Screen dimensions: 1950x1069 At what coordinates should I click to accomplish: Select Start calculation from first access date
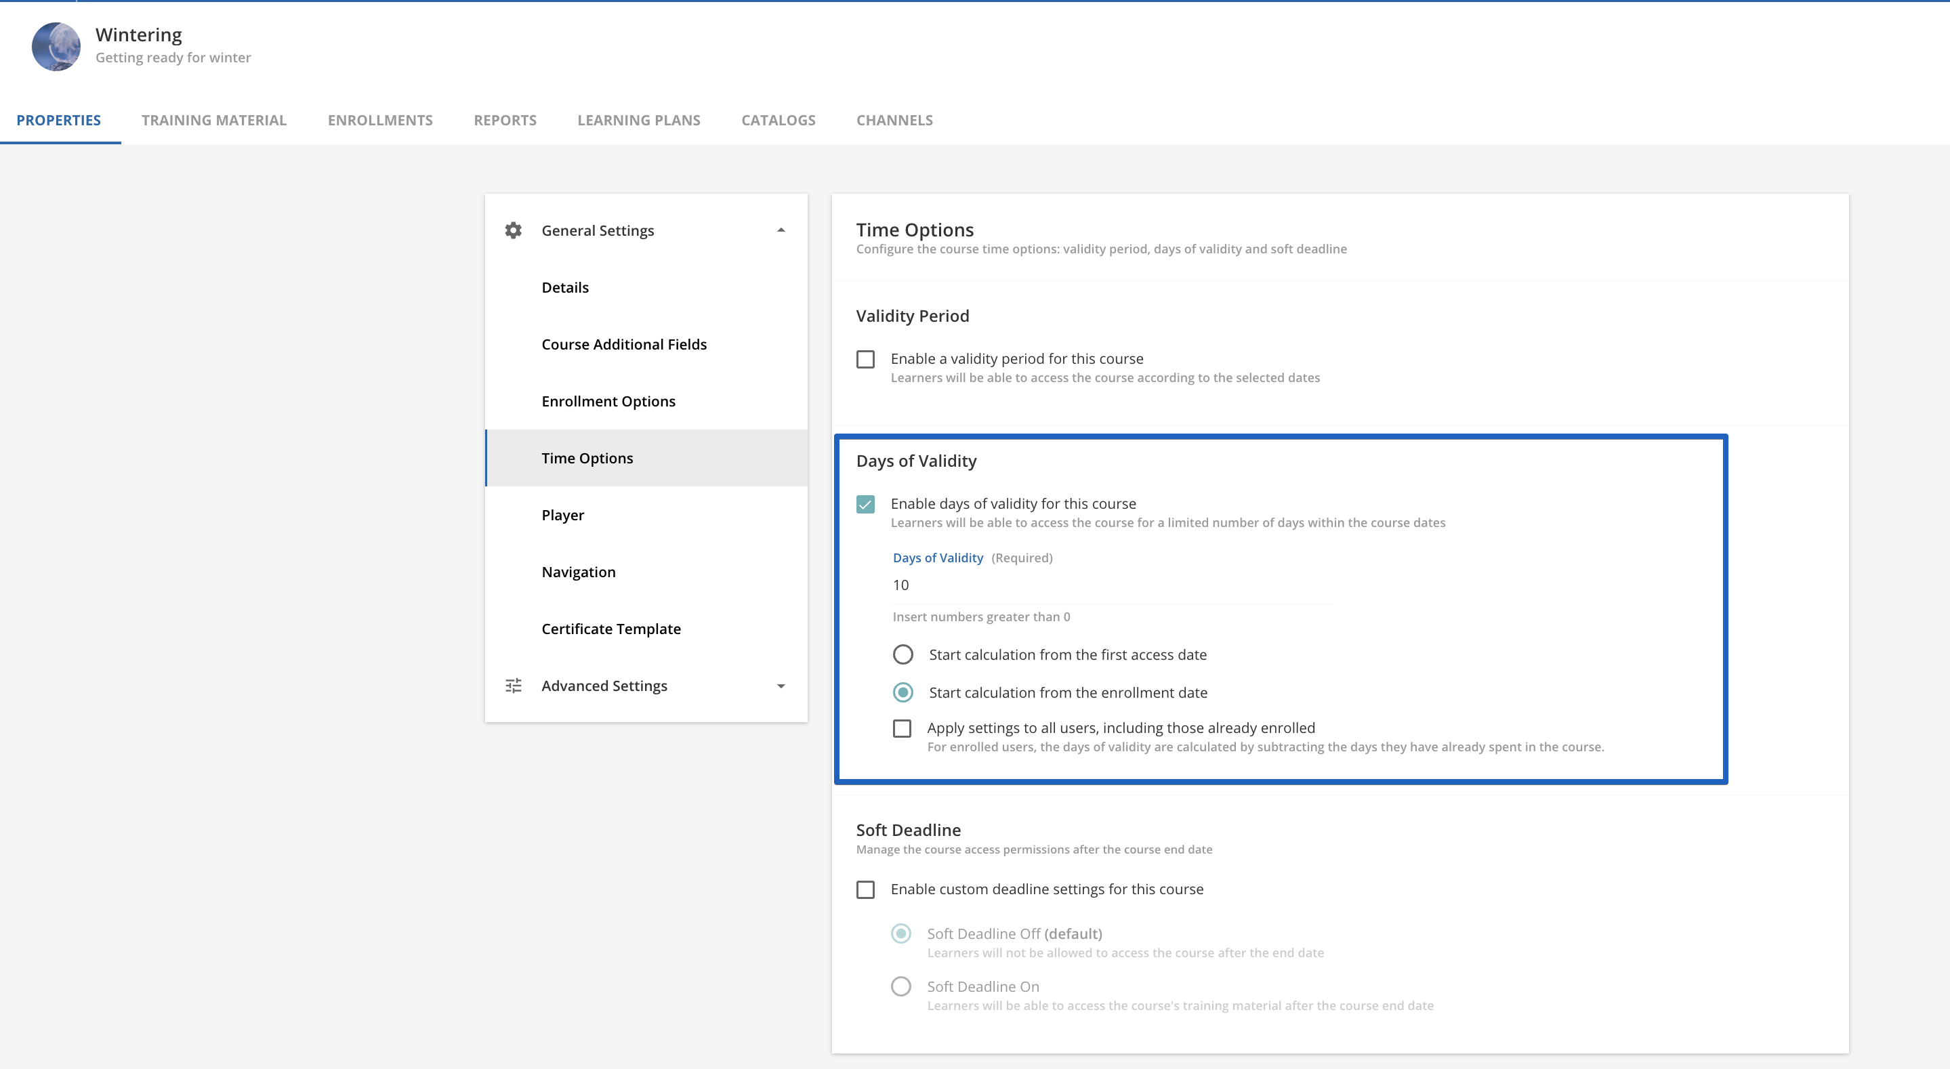point(903,654)
